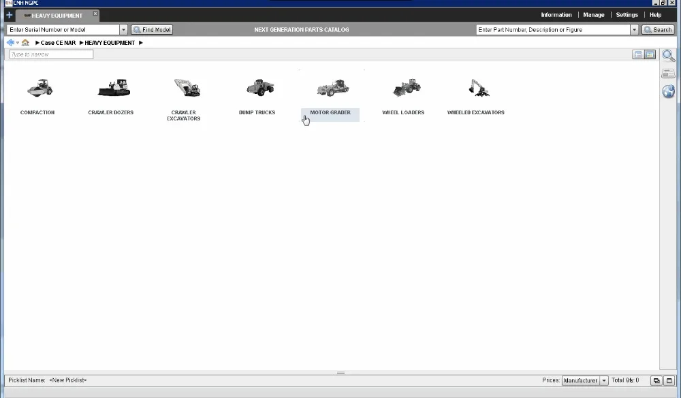681x398 pixels.
Task: Expand the serial number or model dropdown
Action: (x=123, y=29)
